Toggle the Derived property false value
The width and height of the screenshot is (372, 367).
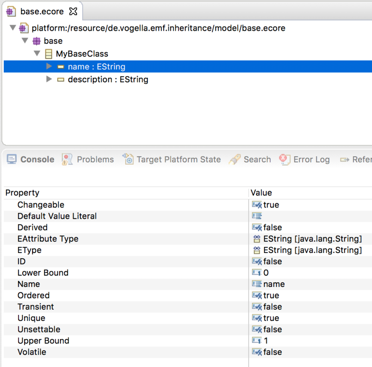coord(272,227)
